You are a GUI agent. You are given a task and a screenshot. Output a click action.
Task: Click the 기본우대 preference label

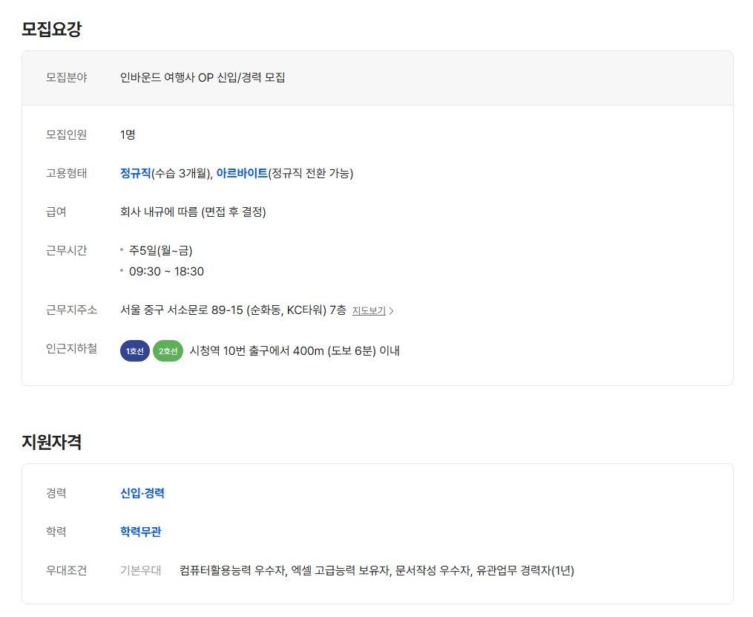pyautogui.click(x=140, y=570)
